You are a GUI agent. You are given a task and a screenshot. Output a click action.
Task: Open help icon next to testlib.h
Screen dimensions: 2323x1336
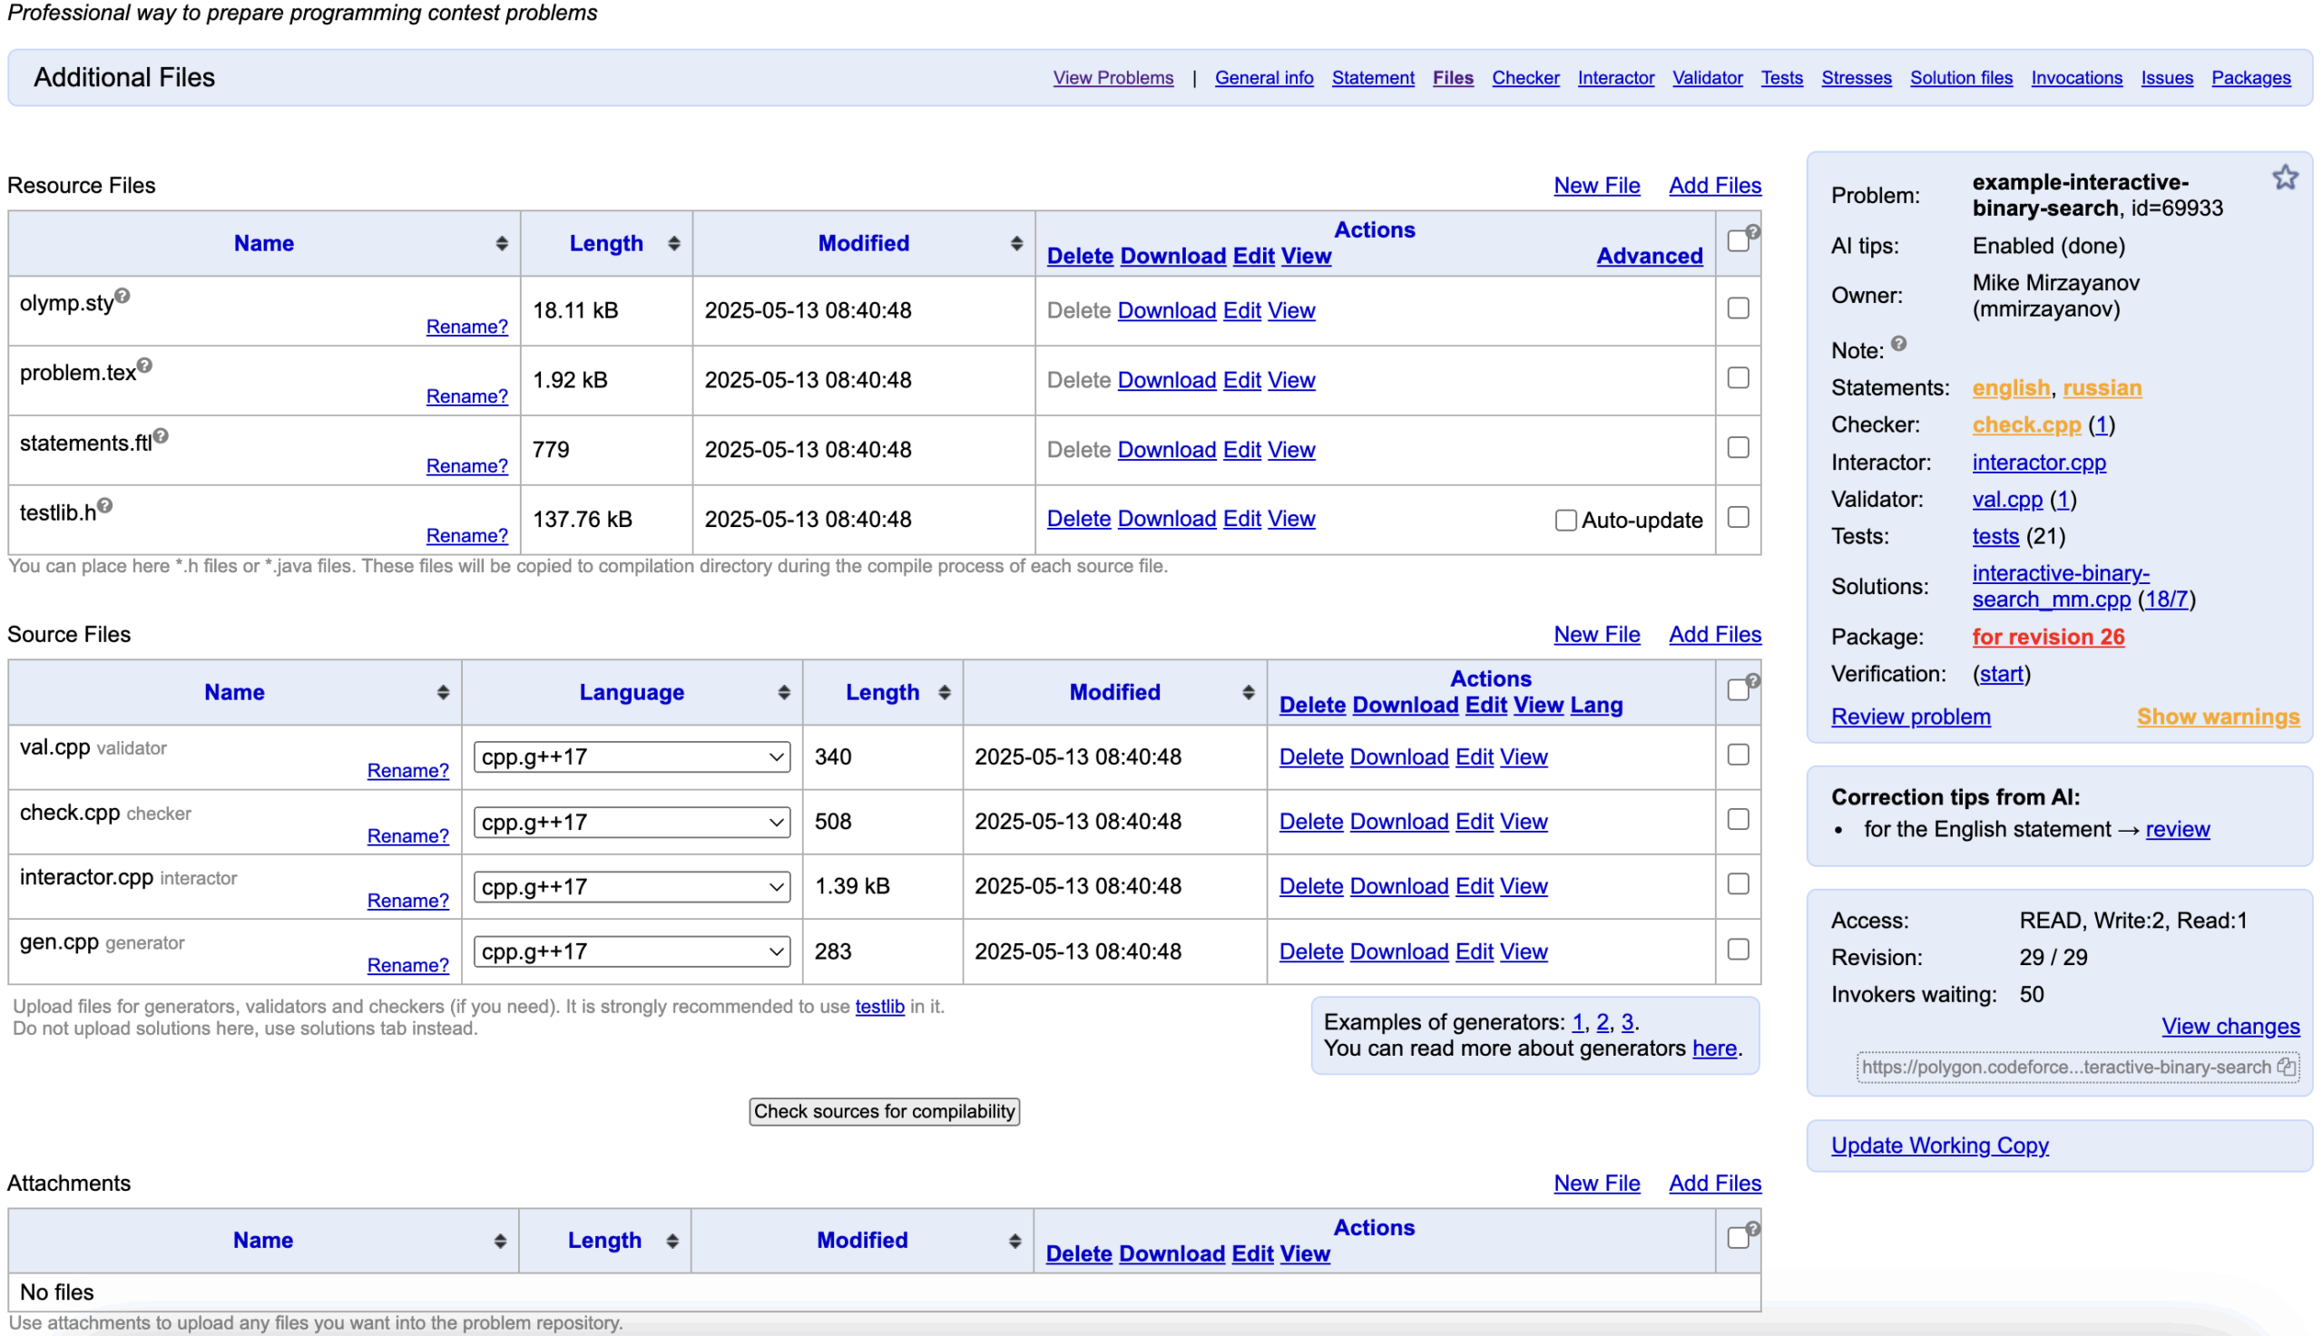coord(104,504)
